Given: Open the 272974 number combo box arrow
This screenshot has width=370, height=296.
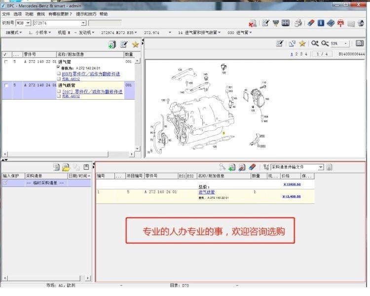Looking at the screenshot, I should [x=83, y=23].
